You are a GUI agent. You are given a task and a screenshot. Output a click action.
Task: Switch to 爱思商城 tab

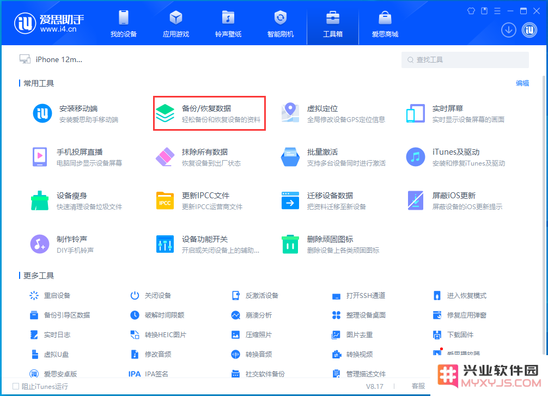pyautogui.click(x=385, y=24)
